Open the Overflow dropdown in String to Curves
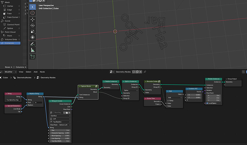The width and height of the screenshot is (247, 145). point(60,116)
